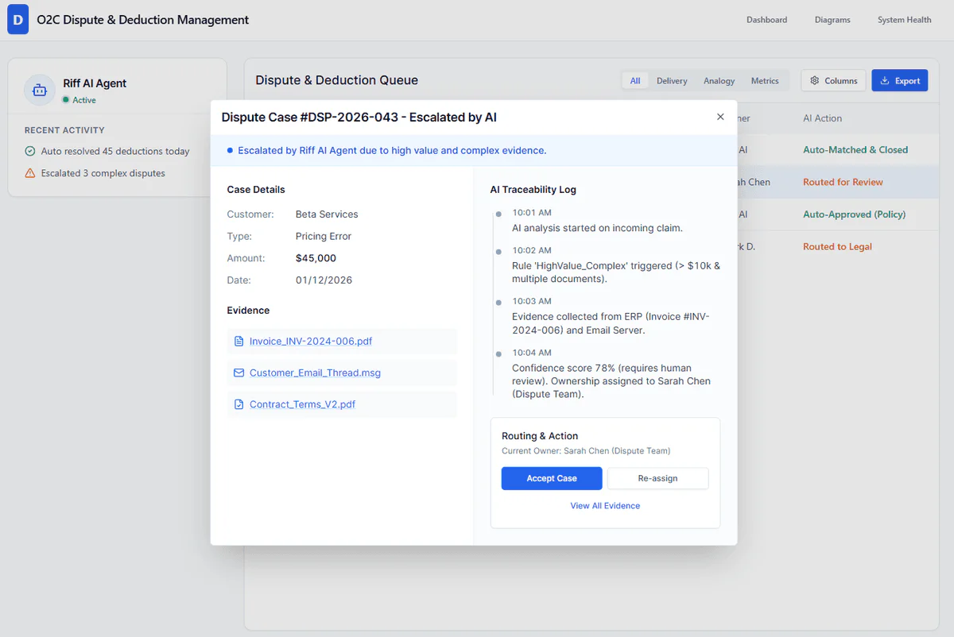Select the Metrics filter tab
The height and width of the screenshot is (637, 954).
[765, 80]
